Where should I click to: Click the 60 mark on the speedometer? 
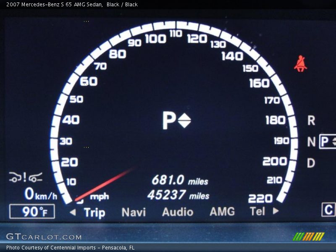[x=89, y=81]
